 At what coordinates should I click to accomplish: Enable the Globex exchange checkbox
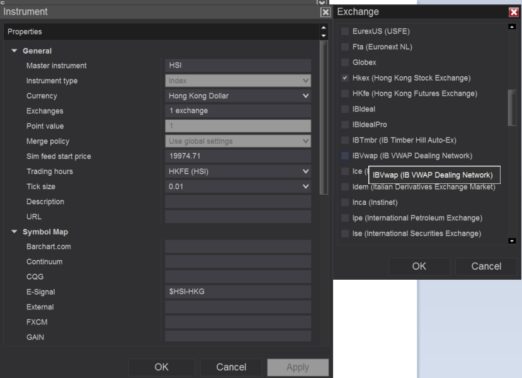345,62
